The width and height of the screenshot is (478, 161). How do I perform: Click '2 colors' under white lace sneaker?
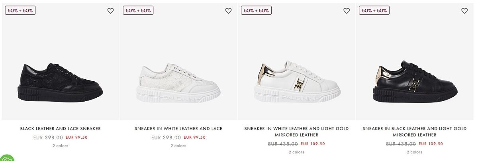pos(178,146)
